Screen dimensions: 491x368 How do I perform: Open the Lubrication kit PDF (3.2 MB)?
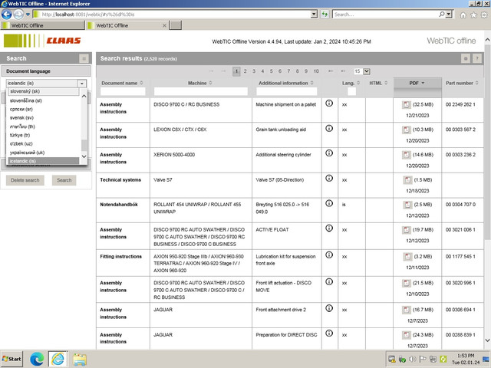tap(407, 257)
